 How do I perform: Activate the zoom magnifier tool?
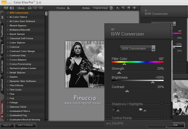[123, 8]
